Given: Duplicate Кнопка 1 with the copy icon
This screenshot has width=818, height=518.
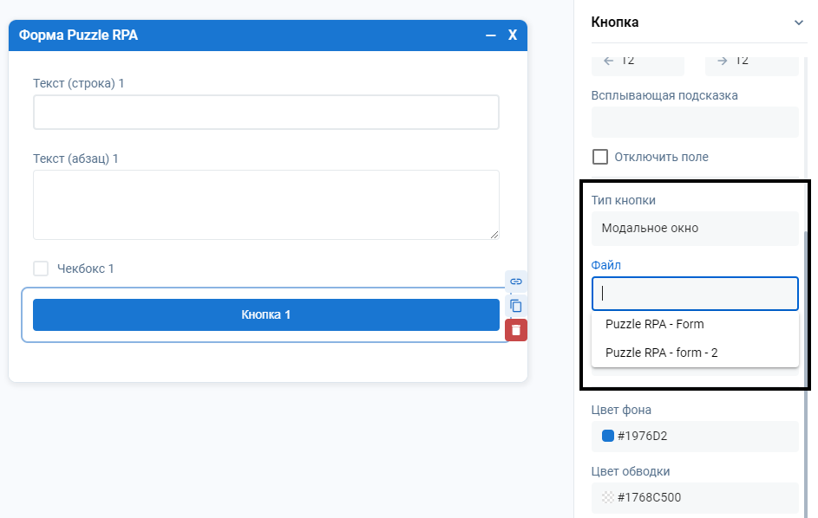Looking at the screenshot, I should coord(516,306).
